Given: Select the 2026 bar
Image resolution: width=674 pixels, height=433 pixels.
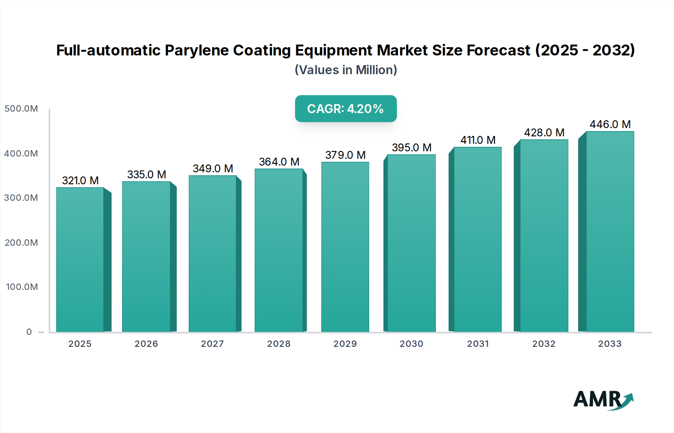Looking at the screenshot, I should pyautogui.click(x=146, y=257).
